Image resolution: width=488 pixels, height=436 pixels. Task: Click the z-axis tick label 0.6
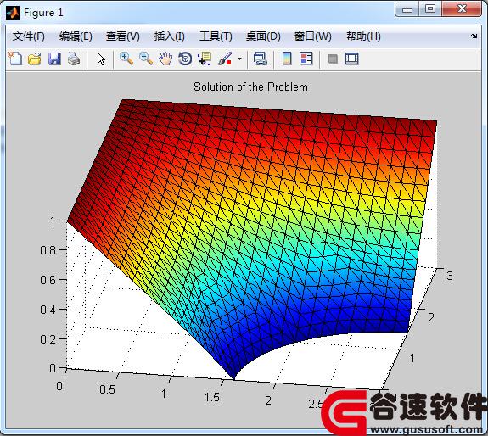coord(48,280)
